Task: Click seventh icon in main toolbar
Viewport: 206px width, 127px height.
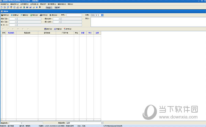Action: 21,7
